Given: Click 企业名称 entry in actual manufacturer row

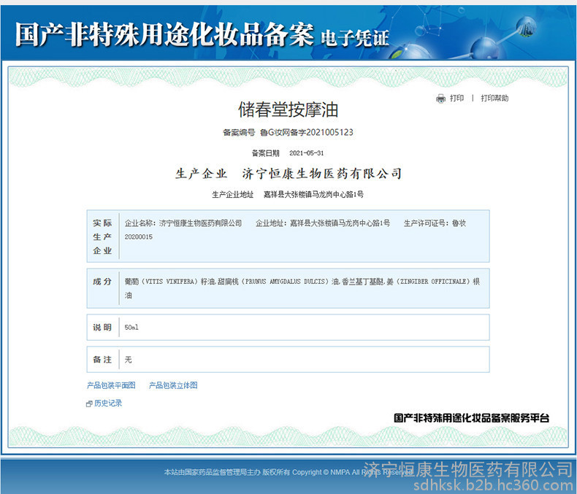Looking at the screenshot, I should [x=183, y=223].
